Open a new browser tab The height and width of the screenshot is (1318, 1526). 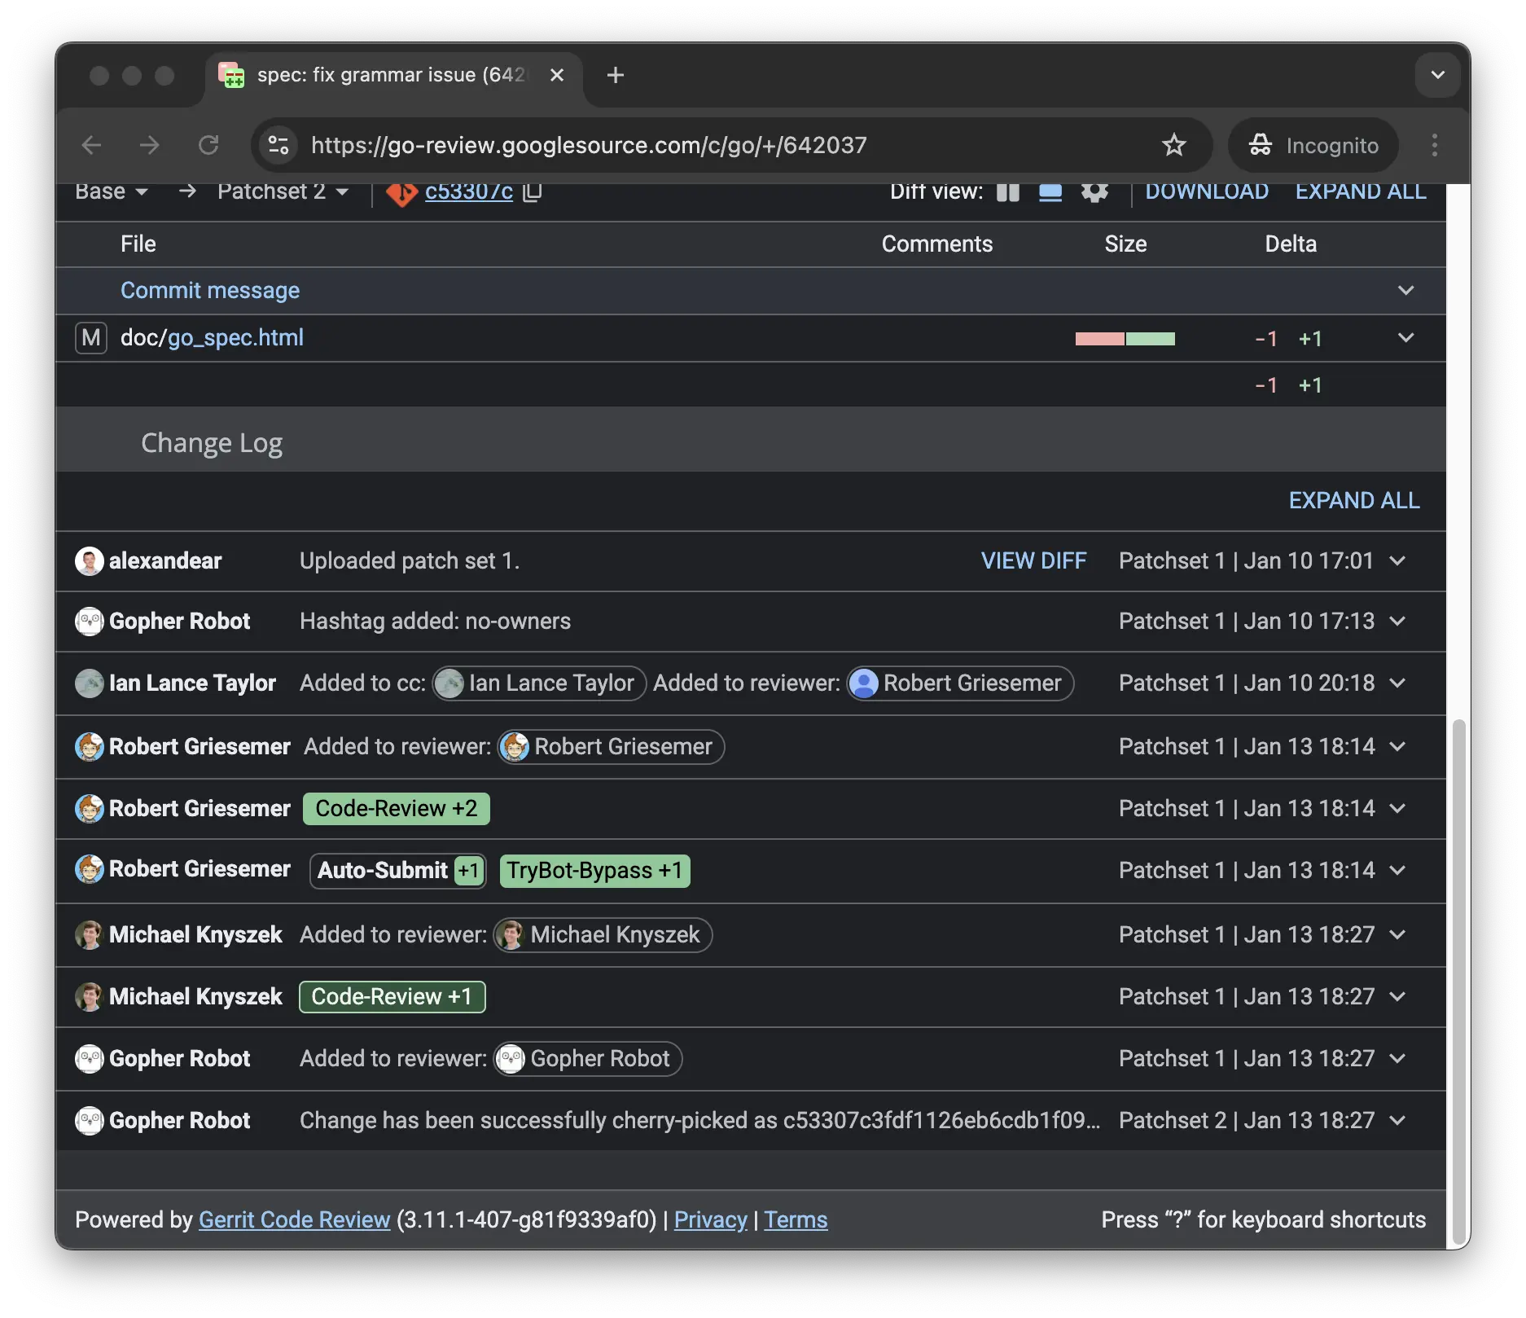[616, 75]
